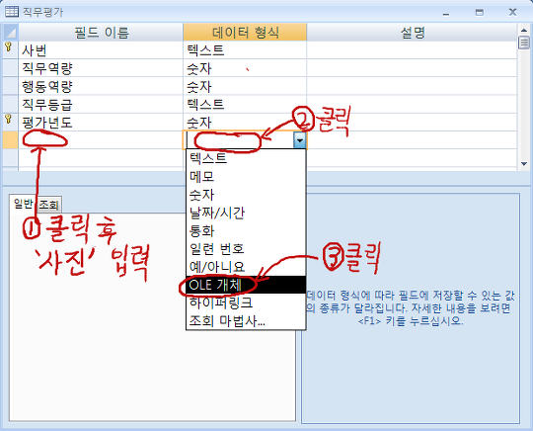
Task: Click the 데이터 형식 column header
Action: point(245,33)
